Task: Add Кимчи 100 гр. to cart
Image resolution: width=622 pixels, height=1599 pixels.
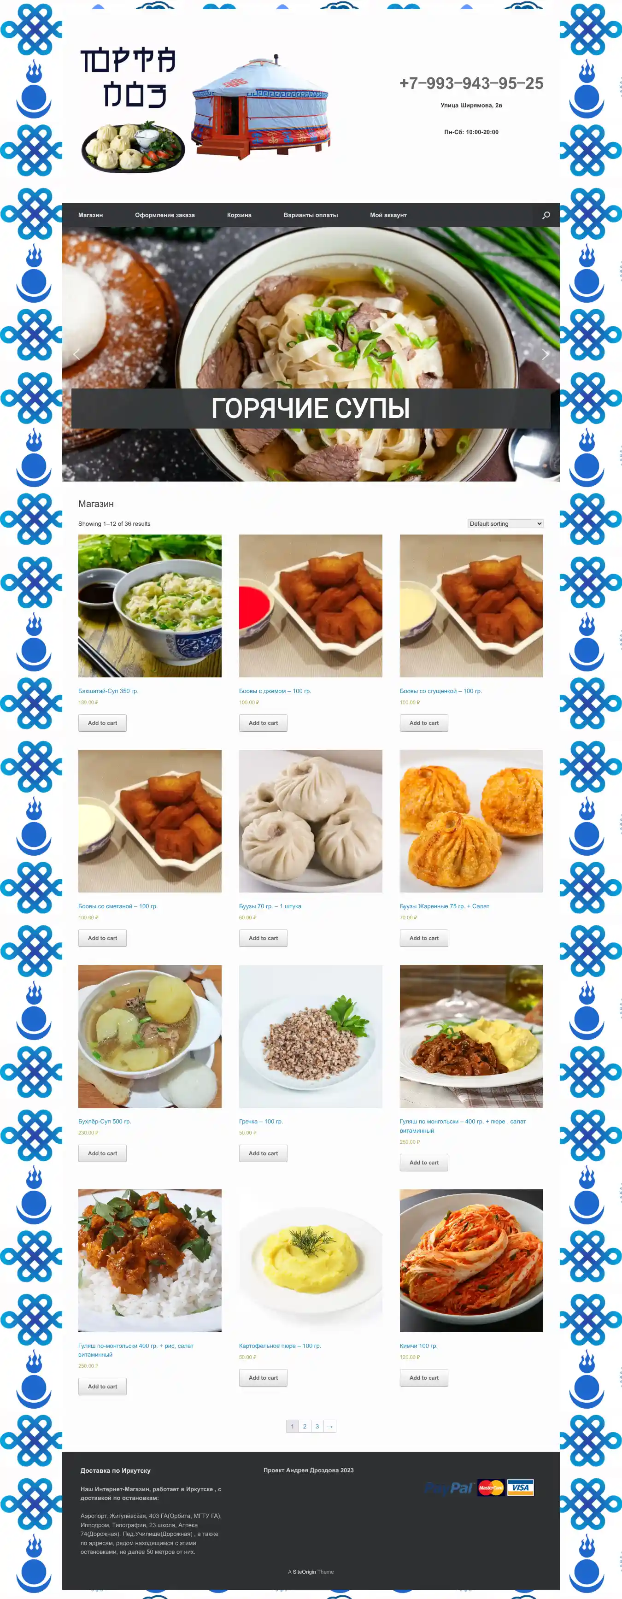Action: pos(424,1378)
